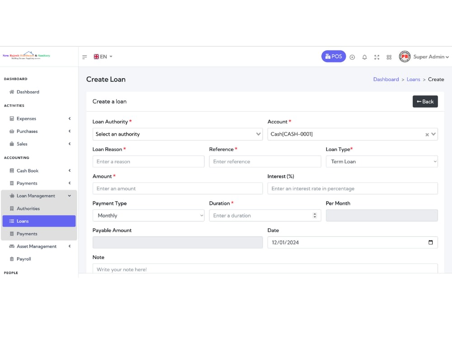Click the Duration stepper arrows
The image size is (452, 339).
tap(315, 215)
